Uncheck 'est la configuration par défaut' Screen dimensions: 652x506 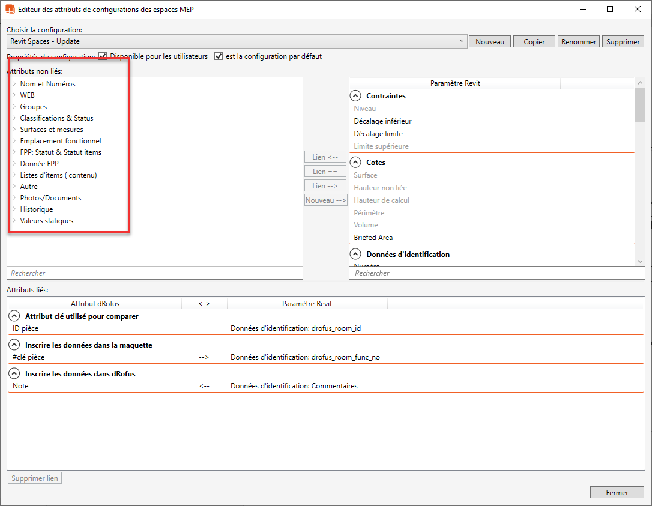(219, 56)
